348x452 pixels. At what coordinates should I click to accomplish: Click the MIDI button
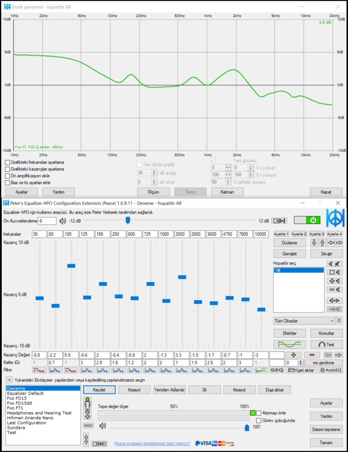click(88, 426)
